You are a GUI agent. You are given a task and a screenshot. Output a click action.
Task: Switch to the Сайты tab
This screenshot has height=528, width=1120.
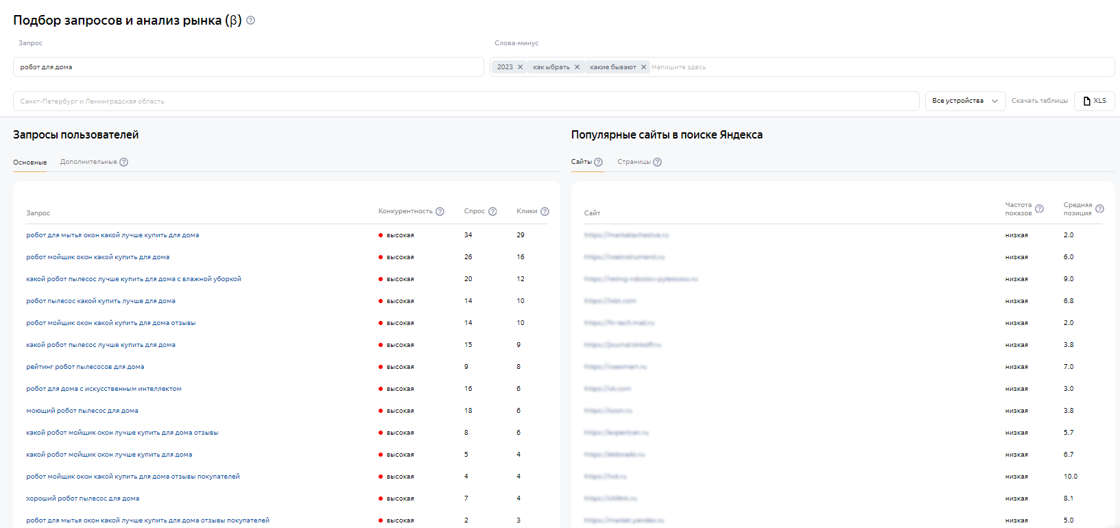[581, 163]
